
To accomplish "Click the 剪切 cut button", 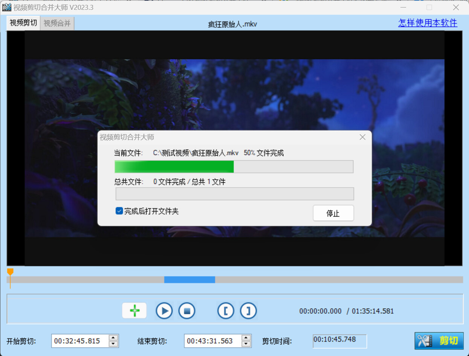I will (439, 341).
